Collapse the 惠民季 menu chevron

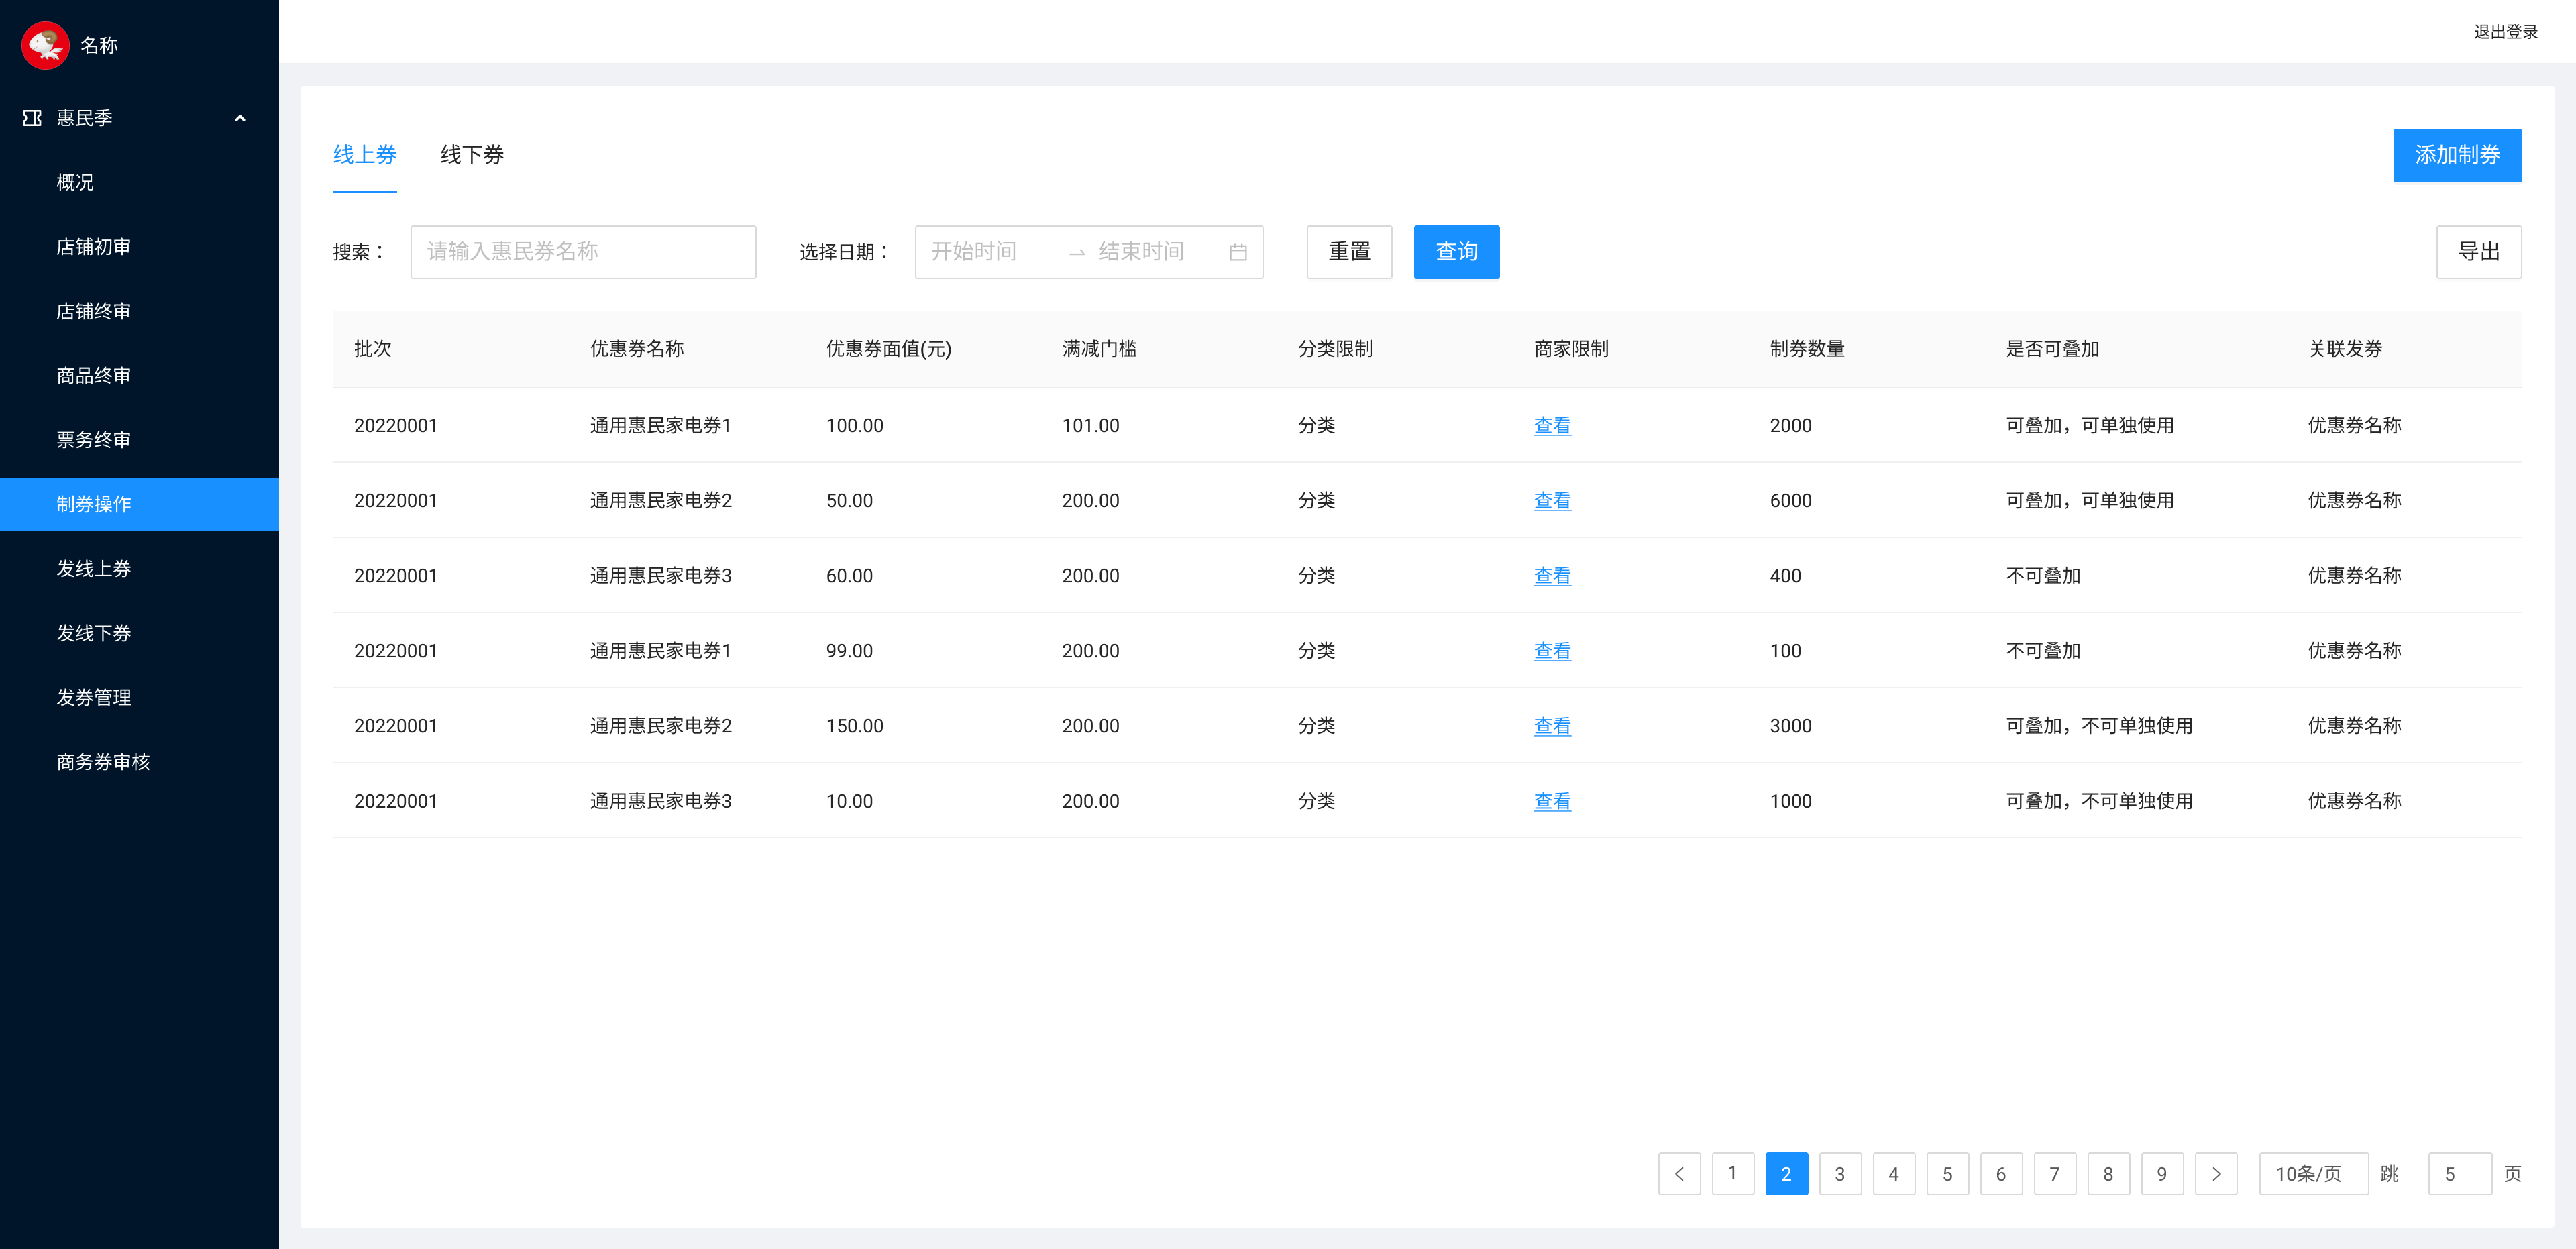tap(240, 118)
